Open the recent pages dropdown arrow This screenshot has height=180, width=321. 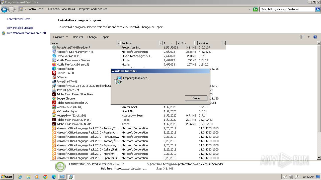(x=16, y=9)
